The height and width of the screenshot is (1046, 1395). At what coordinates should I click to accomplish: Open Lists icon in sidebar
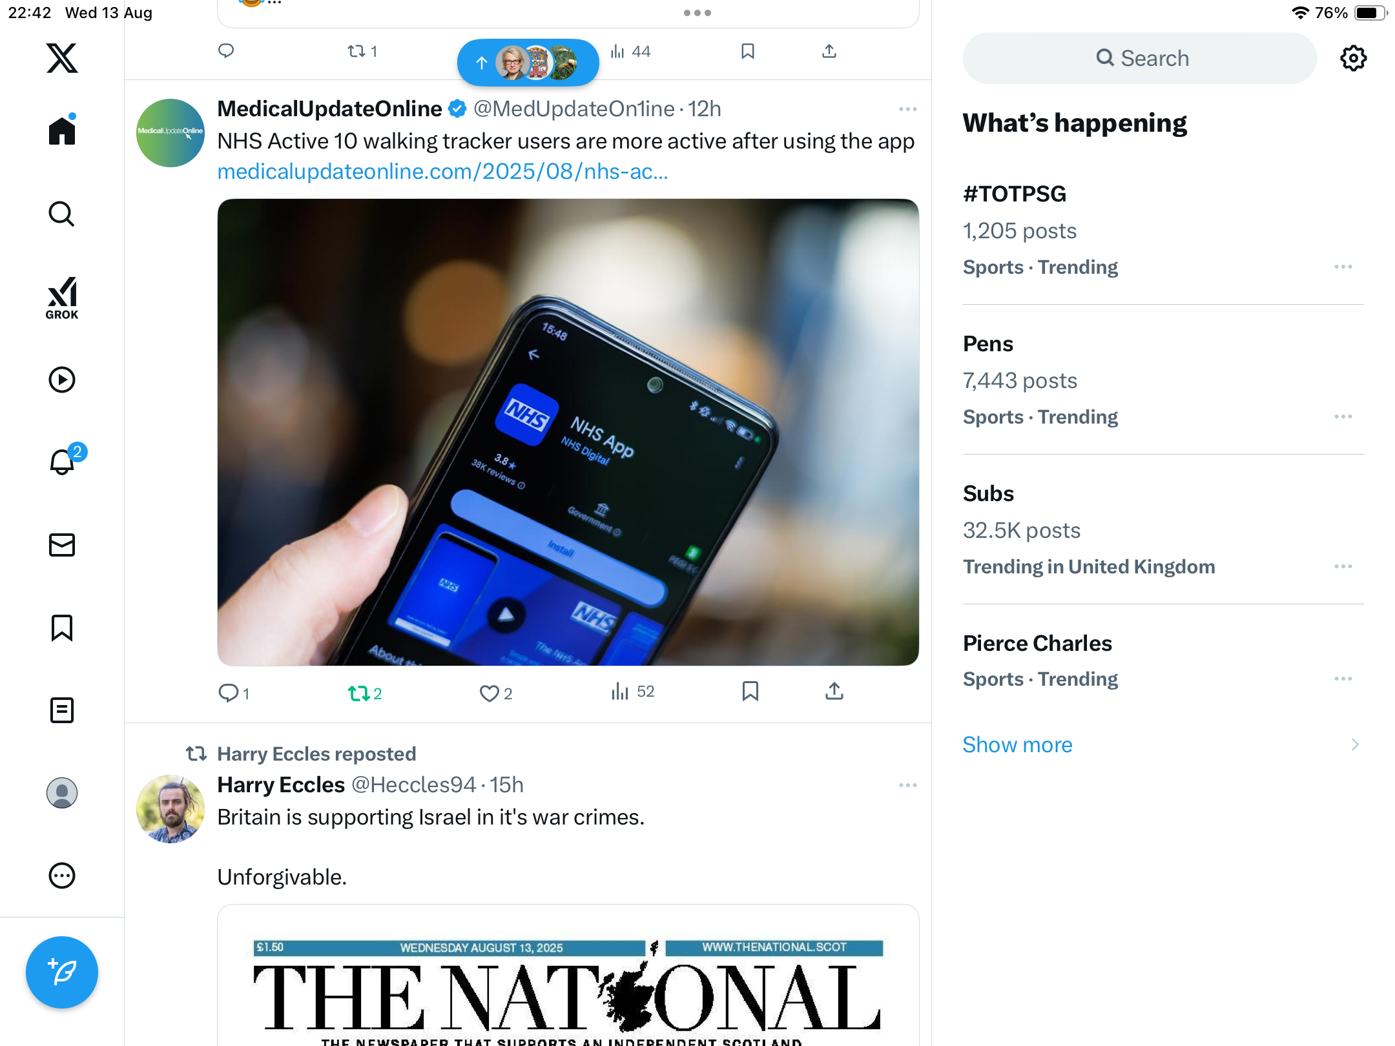62,710
